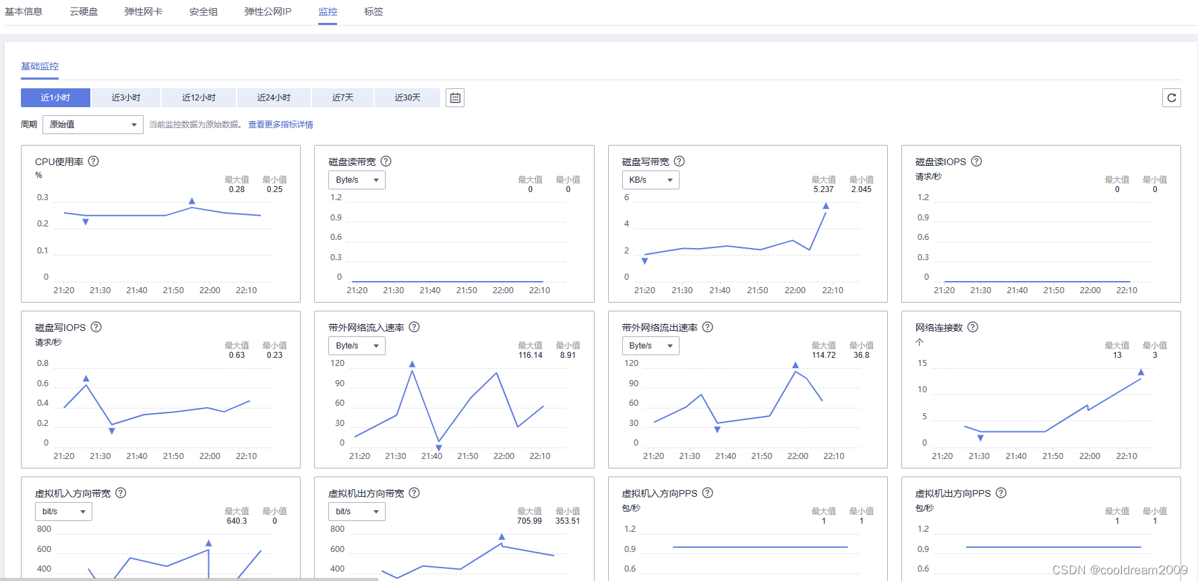The width and height of the screenshot is (1198, 581).
Task: Click help icon next to 磁盘读带宽
Action: (386, 161)
